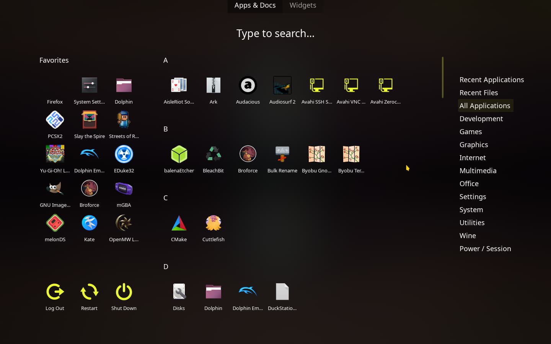The height and width of the screenshot is (344, 551).
Task: Select Recent Applications category
Action: [x=491, y=80]
